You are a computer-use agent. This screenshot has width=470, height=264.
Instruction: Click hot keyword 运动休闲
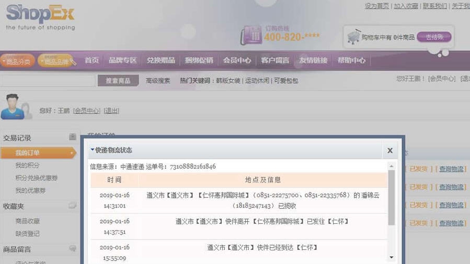click(257, 81)
